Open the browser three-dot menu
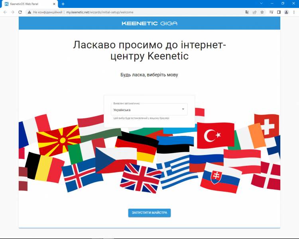 click(294, 12)
